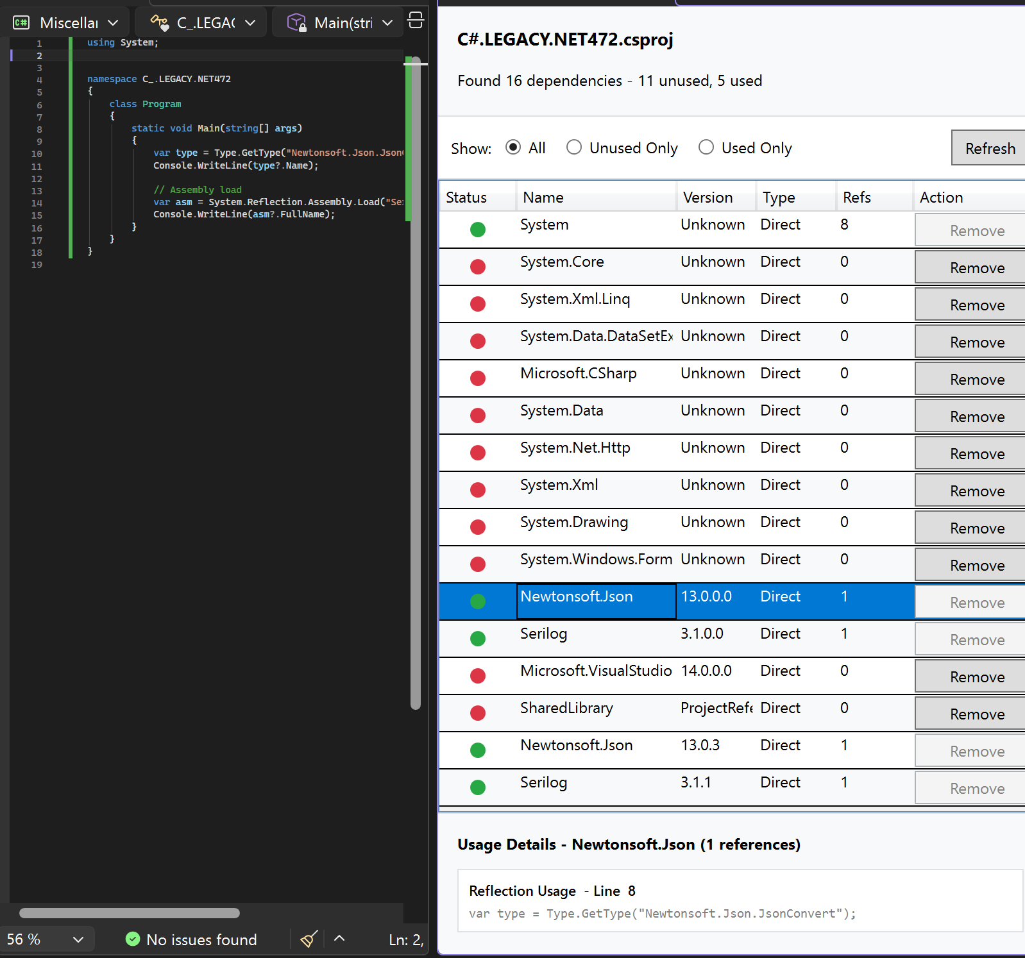This screenshot has height=958, width=1025.
Task: Click the code cleanup broom icon
Action: click(309, 939)
